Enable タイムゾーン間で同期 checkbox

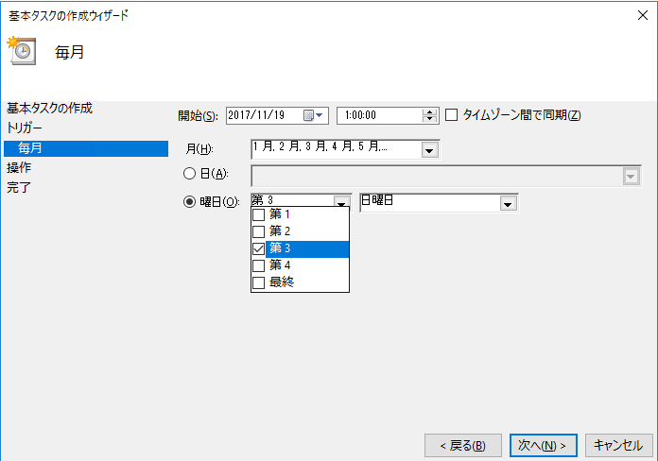pyautogui.click(x=451, y=114)
